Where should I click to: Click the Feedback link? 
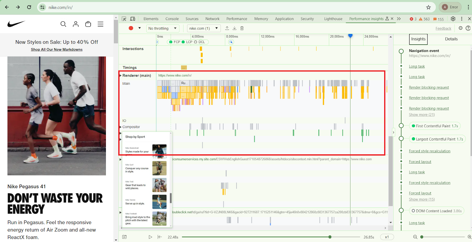point(443,28)
